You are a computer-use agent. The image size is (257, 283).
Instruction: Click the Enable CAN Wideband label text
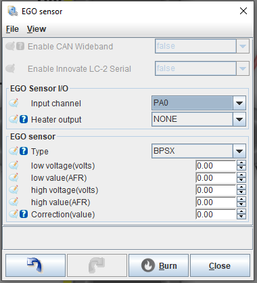point(70,47)
